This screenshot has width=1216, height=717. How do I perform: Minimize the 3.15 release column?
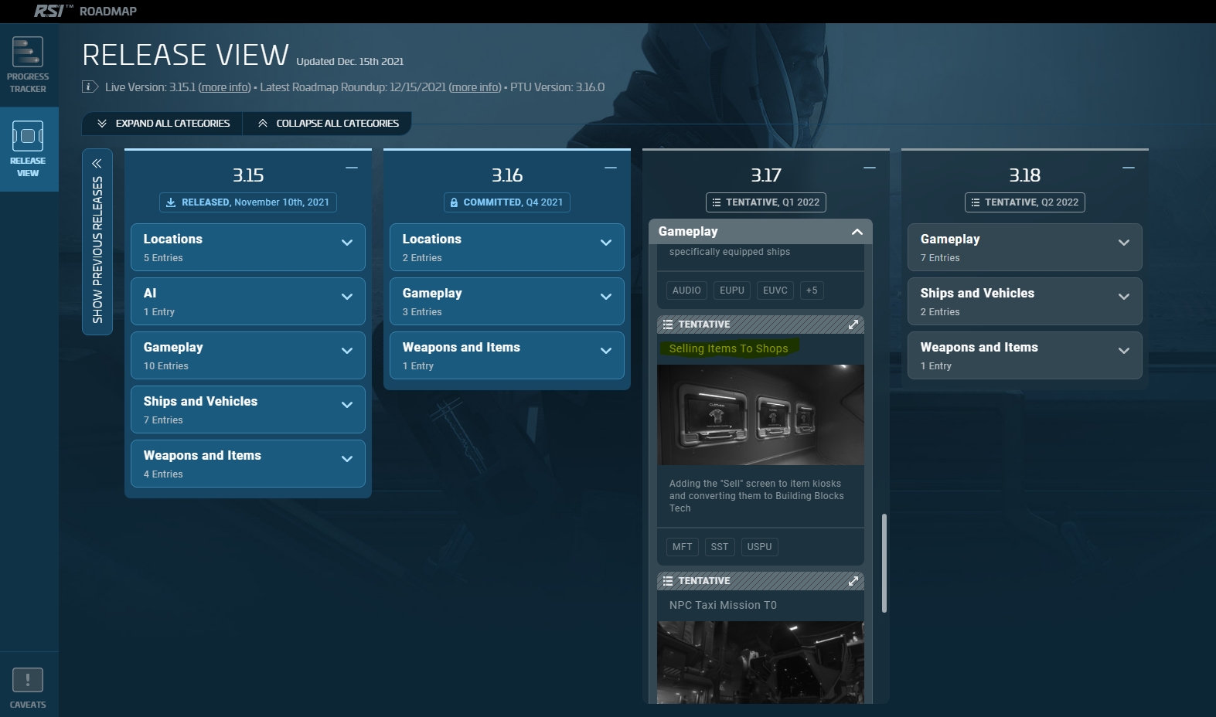coord(352,168)
